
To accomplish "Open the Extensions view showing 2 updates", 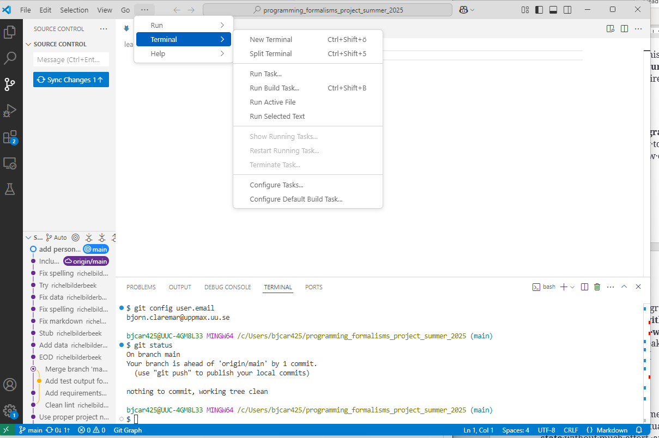I will [11, 137].
